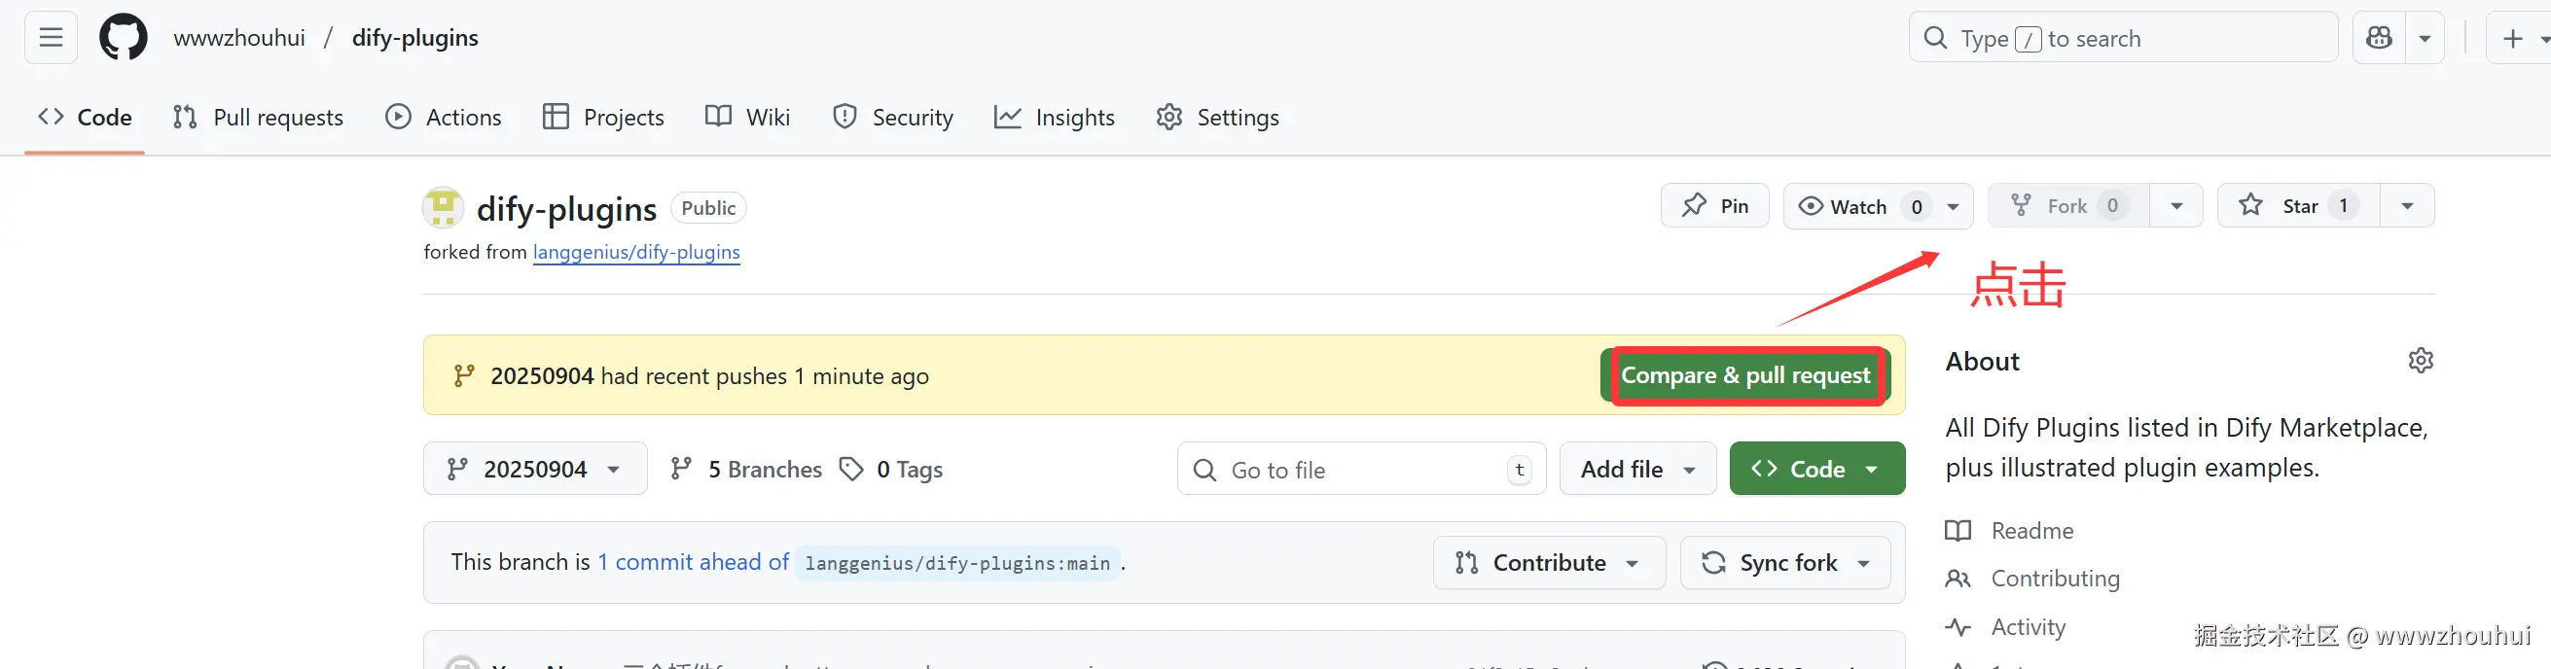The height and width of the screenshot is (669, 2551).
Task: Expand the Star lists dropdown arrow
Action: [2407, 206]
